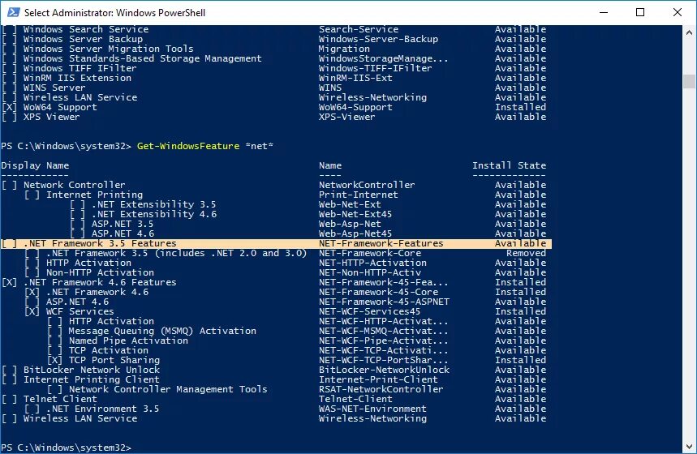Viewport: 697px width, 454px height.
Task: Click XPS Viewer display name
Action: tap(52, 118)
